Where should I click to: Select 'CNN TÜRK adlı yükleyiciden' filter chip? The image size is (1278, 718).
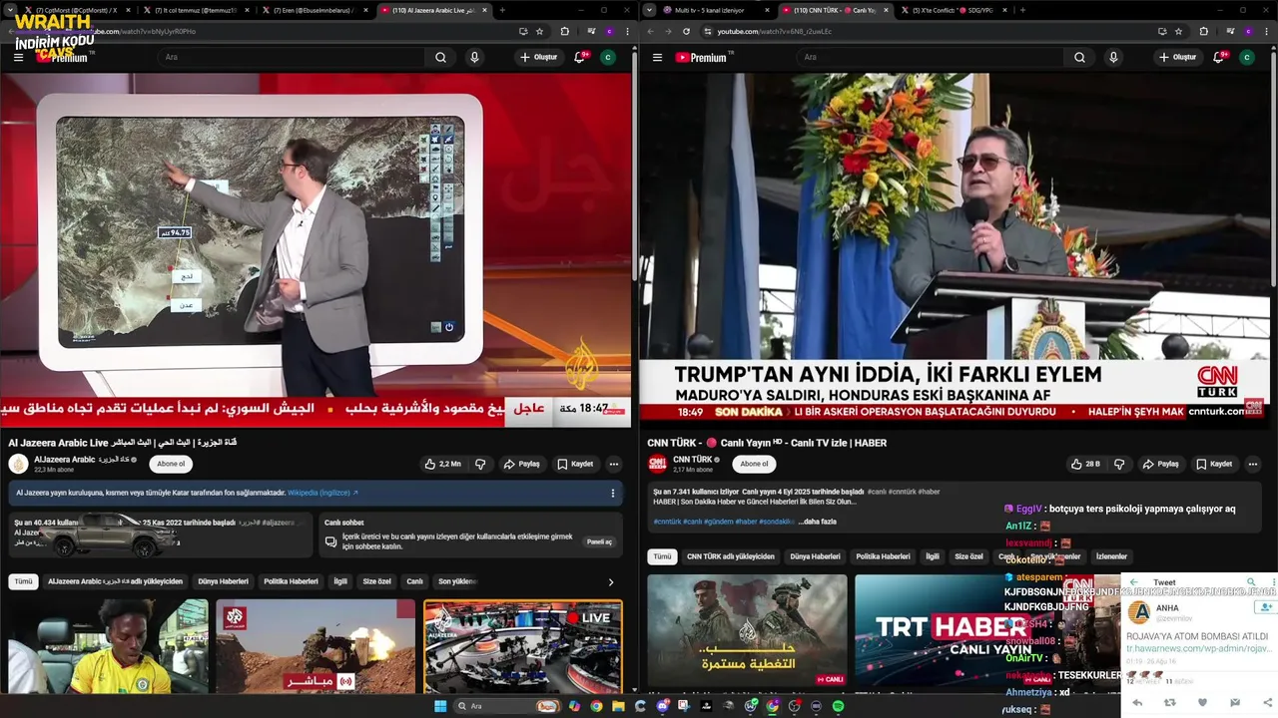(731, 556)
